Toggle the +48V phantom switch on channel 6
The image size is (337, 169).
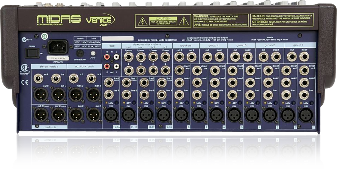click(x=222, y=103)
